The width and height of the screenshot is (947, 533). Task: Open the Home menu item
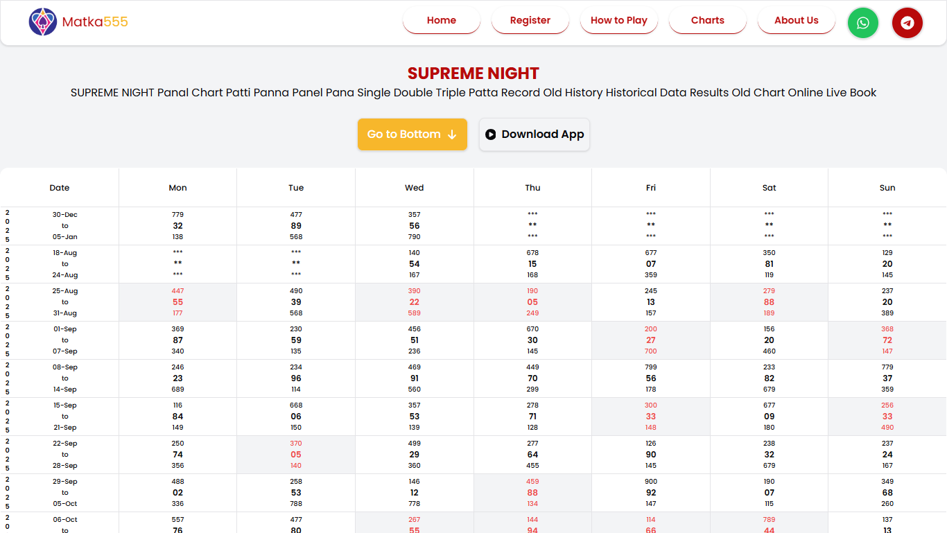(x=441, y=21)
